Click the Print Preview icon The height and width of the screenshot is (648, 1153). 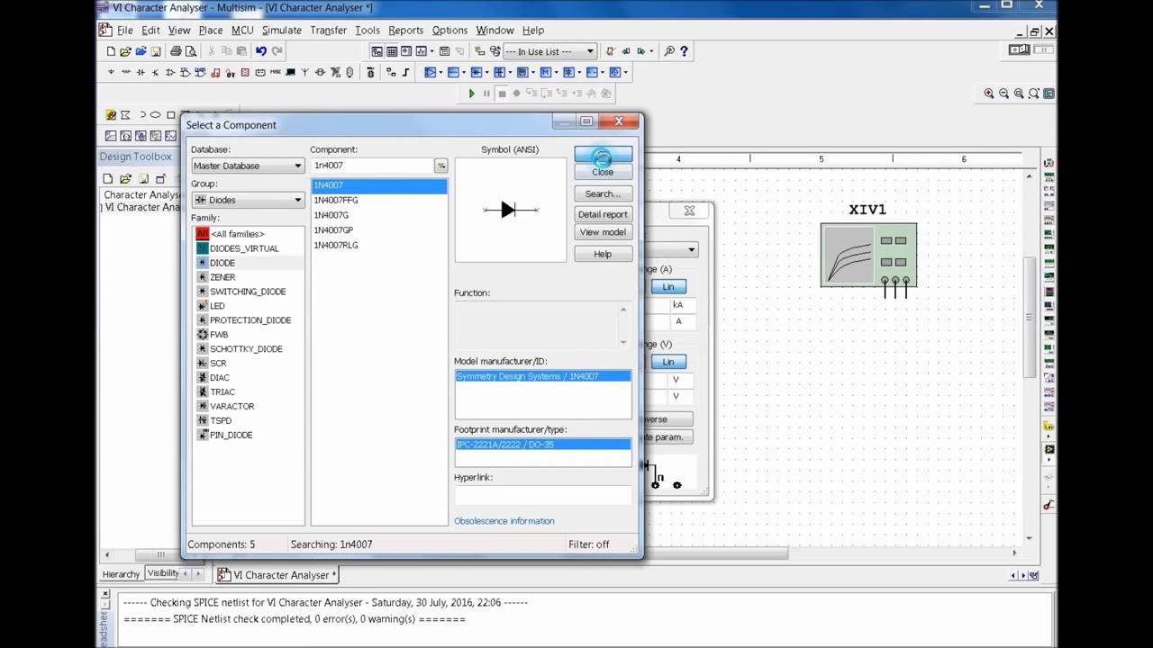190,51
